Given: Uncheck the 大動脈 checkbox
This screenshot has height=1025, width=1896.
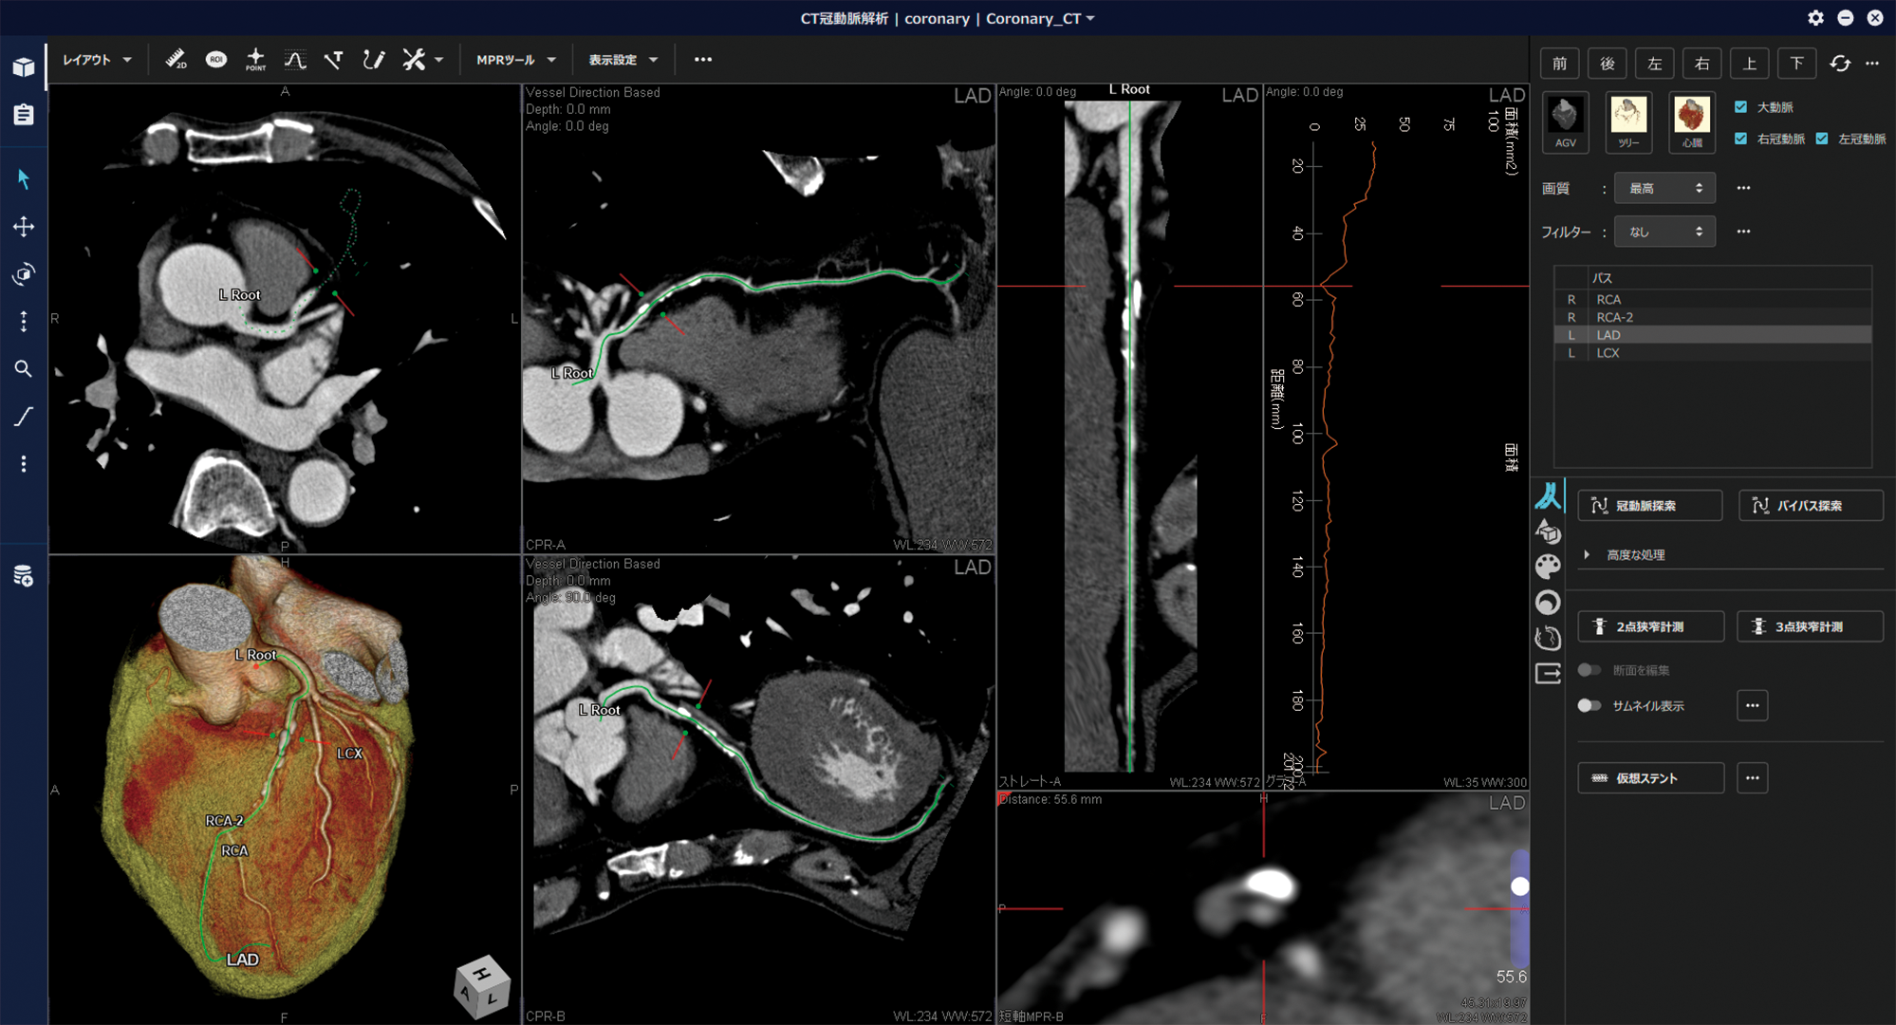Looking at the screenshot, I should pyautogui.click(x=1740, y=107).
